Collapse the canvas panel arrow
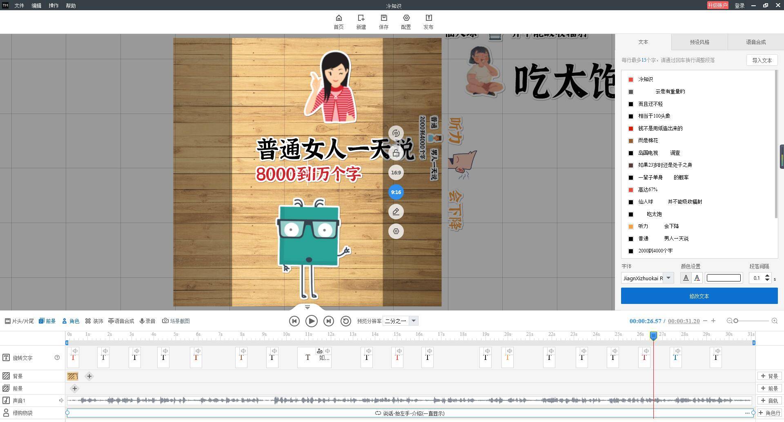The image size is (784, 422). 307,307
